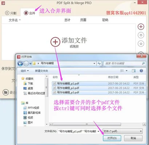
Task: Click the 新建文件夹 button
Action: (41, 71)
